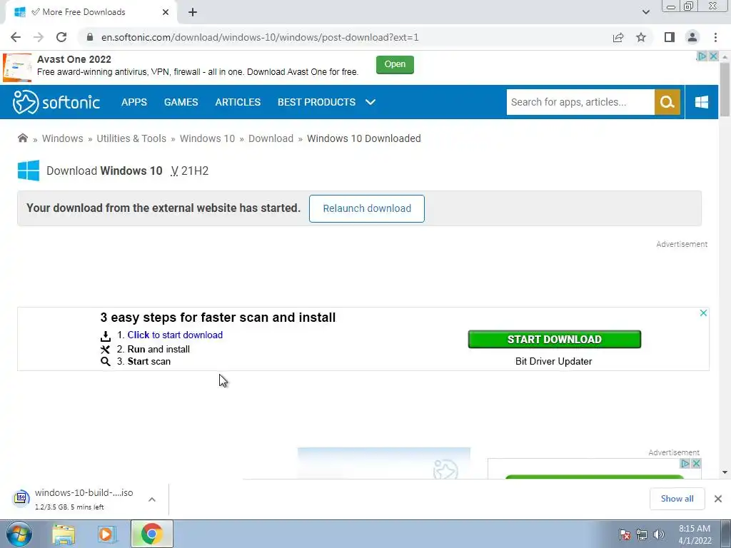The image size is (731, 548).
Task: Click the taskbar clock showing 8:15 AM
Action: 694,534
